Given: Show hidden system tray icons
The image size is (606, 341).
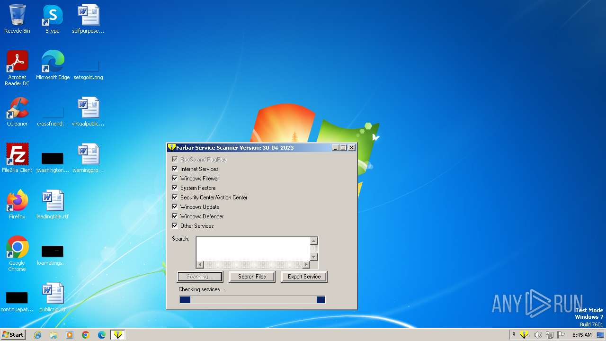Looking at the screenshot, I should 514,335.
